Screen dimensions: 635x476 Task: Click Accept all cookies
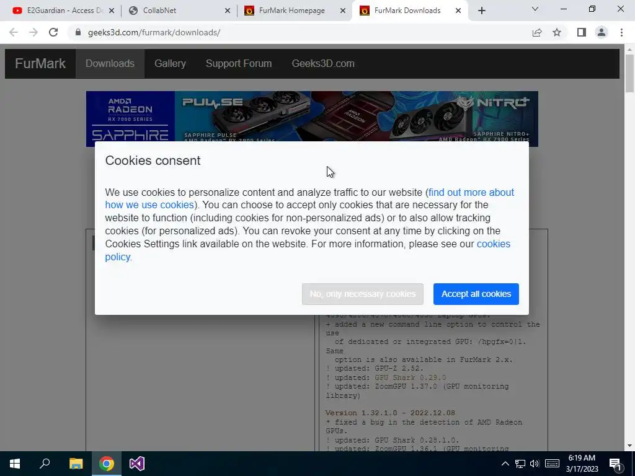pyautogui.click(x=476, y=294)
